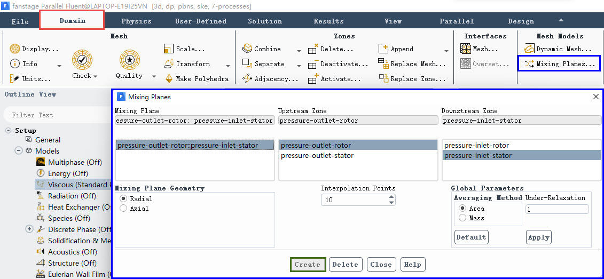Viewport: 604px width, 279px height.
Task: Click the Append zones icon
Action: pyautogui.click(x=383, y=49)
